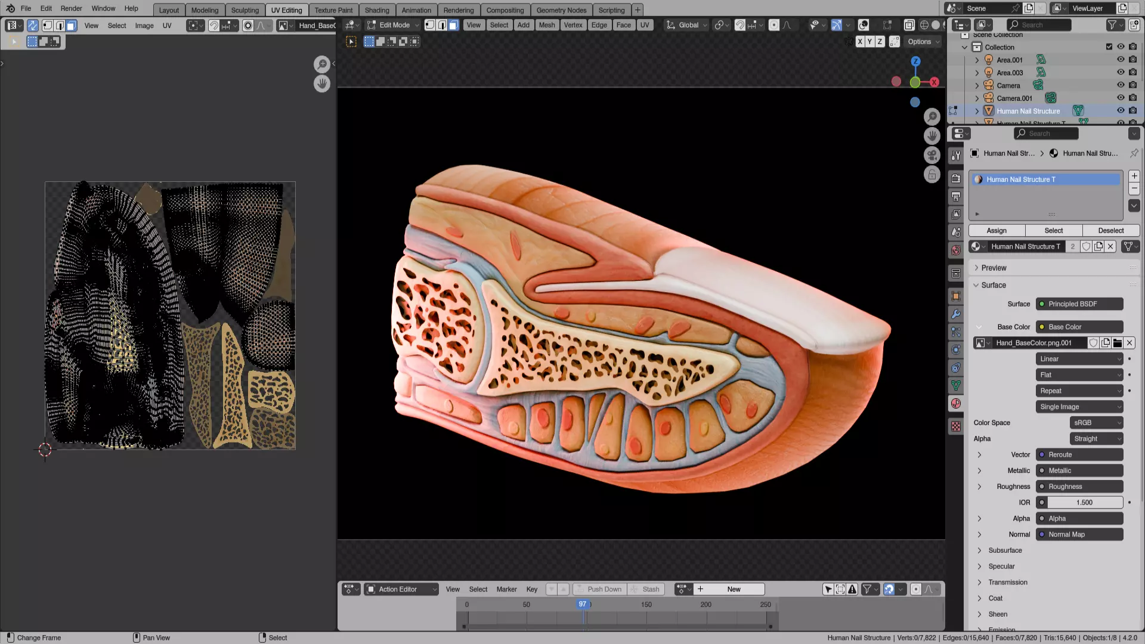Open the sRGB color space dropdown
Viewport: 1145px width, 644px height.
pyautogui.click(x=1096, y=423)
